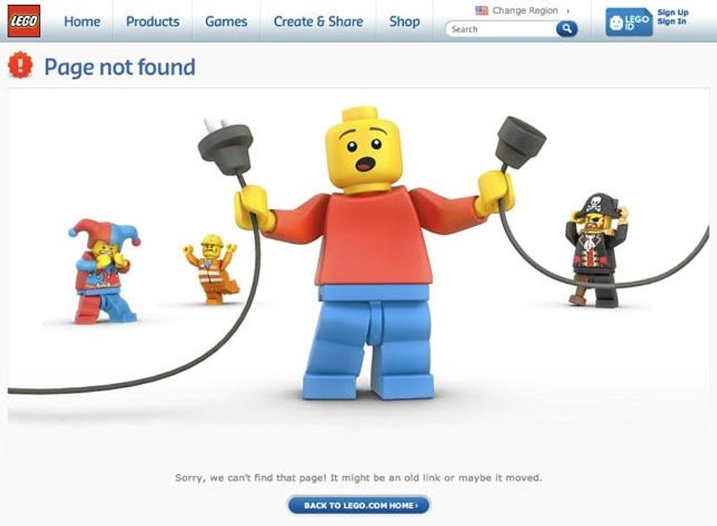Click the red LEGO logo
717x526 pixels.
pyautogui.click(x=23, y=21)
